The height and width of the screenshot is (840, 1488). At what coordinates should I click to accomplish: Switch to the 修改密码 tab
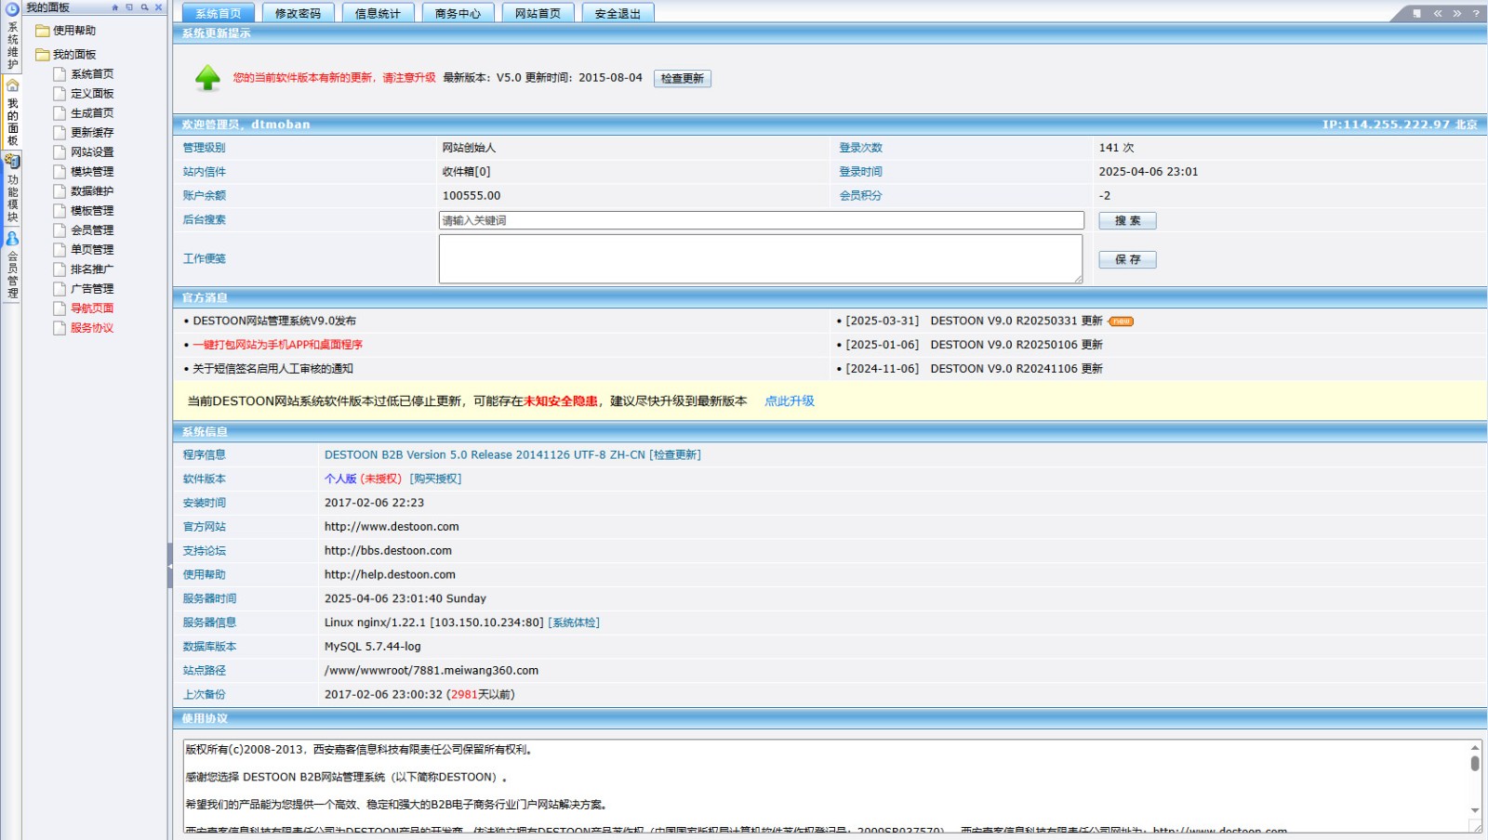coord(298,13)
